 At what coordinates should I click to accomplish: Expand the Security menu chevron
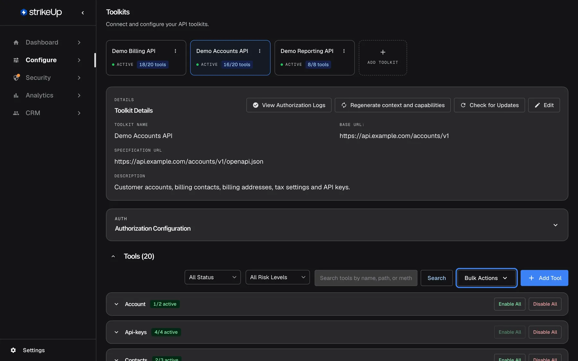[x=79, y=78]
